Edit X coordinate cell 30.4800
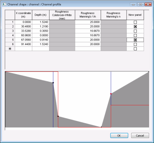154x143 pixels. 24,26
